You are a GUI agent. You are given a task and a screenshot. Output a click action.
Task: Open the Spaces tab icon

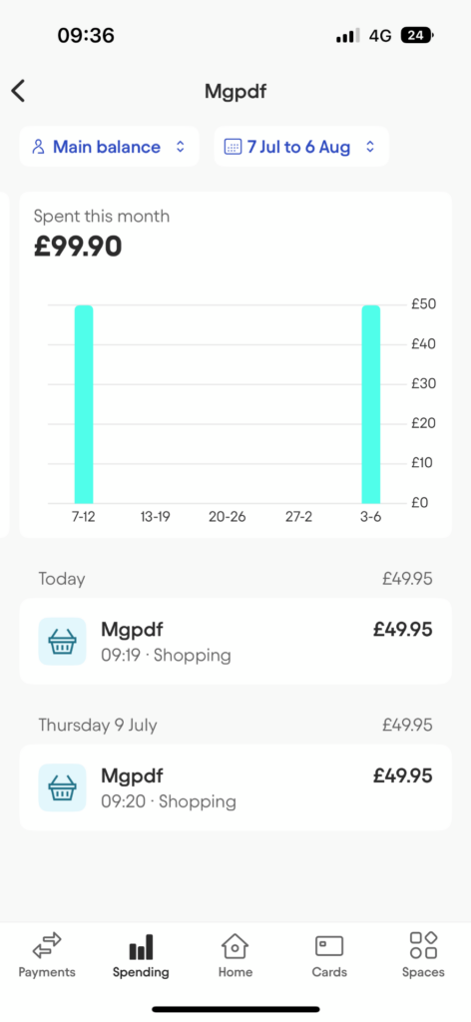(423, 945)
